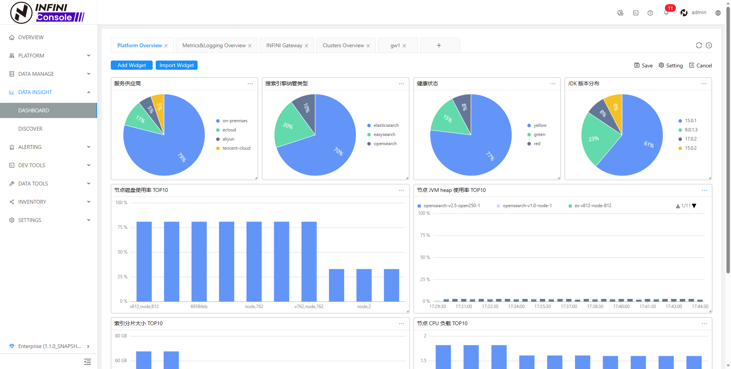The image size is (731, 369).
Task: Click the Import Widget button
Action: point(177,65)
